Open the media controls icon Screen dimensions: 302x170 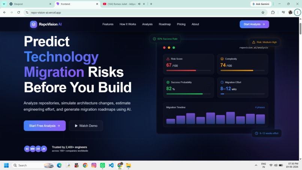(283, 12)
